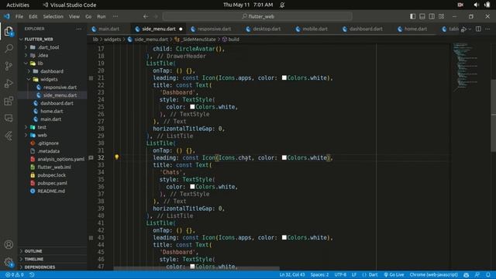Open the run/debug dropdown in editor toolbar
The width and height of the screenshot is (496, 279).
pos(470,29)
